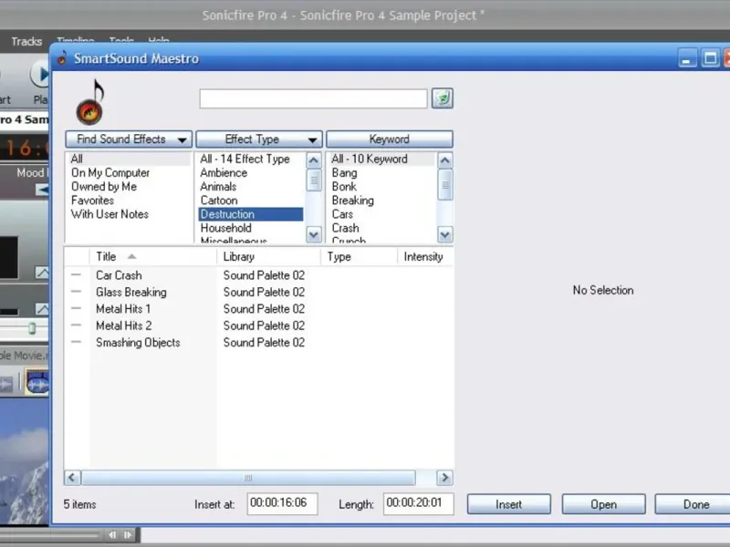This screenshot has width=730, height=547.
Task: Open the Help menu in Sonicfire Pro
Action: click(x=159, y=40)
